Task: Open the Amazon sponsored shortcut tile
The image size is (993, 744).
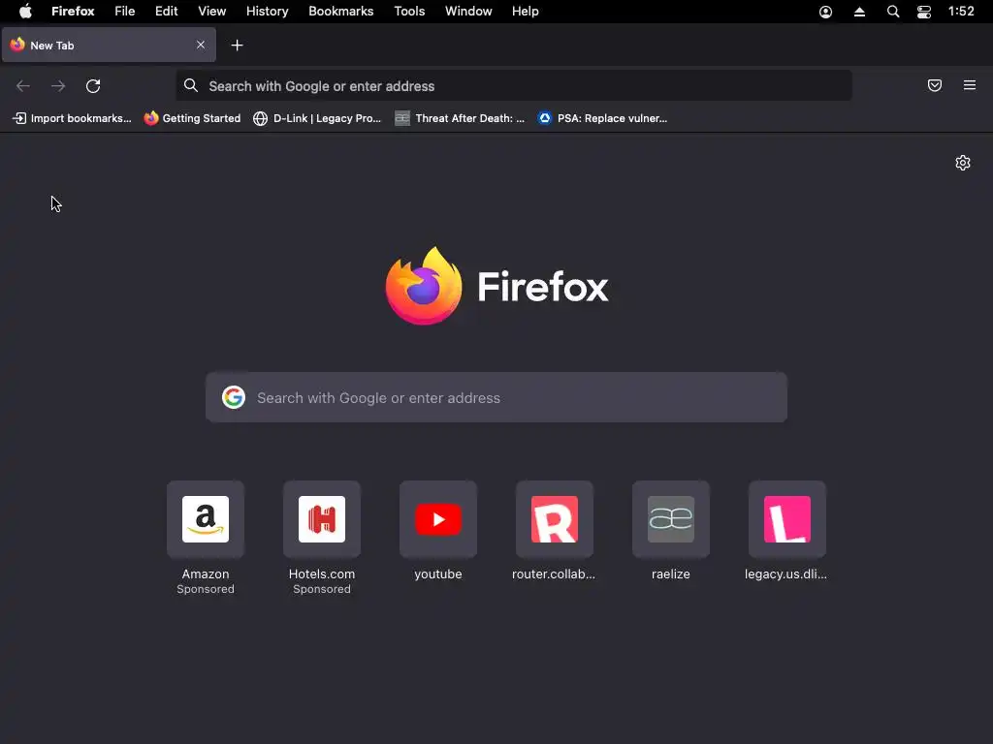Action: (x=206, y=519)
